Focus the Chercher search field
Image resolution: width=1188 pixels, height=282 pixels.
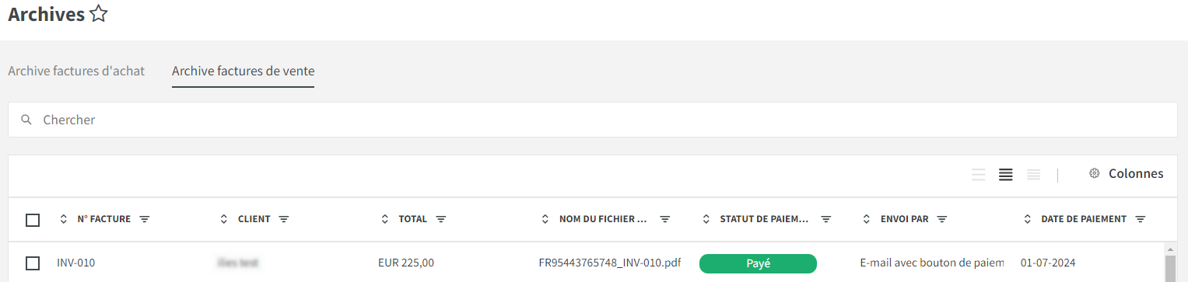tap(593, 120)
